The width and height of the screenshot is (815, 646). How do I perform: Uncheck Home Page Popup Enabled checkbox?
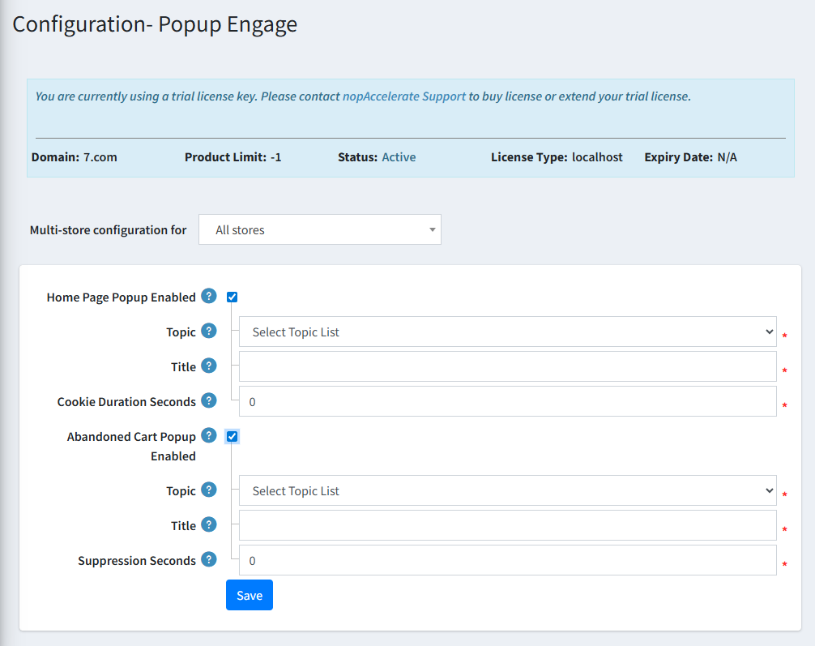[x=233, y=297]
